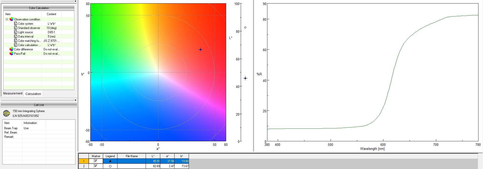The width and height of the screenshot is (483, 169).
Task: Click the Data interval document icon
Action: pyautogui.click(x=16, y=36)
